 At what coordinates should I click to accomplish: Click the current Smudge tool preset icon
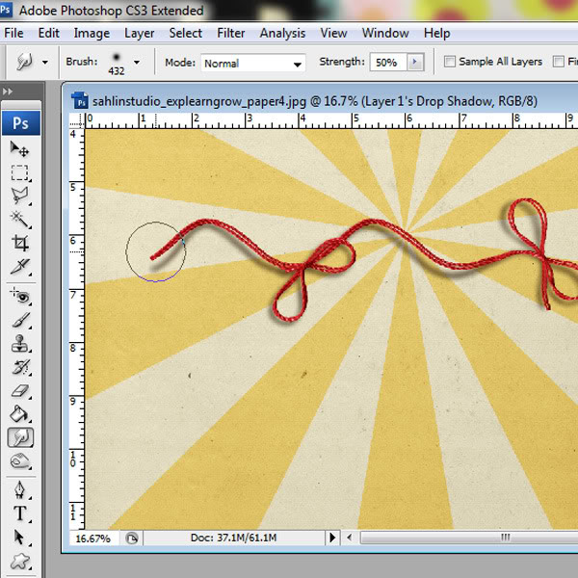point(24,62)
